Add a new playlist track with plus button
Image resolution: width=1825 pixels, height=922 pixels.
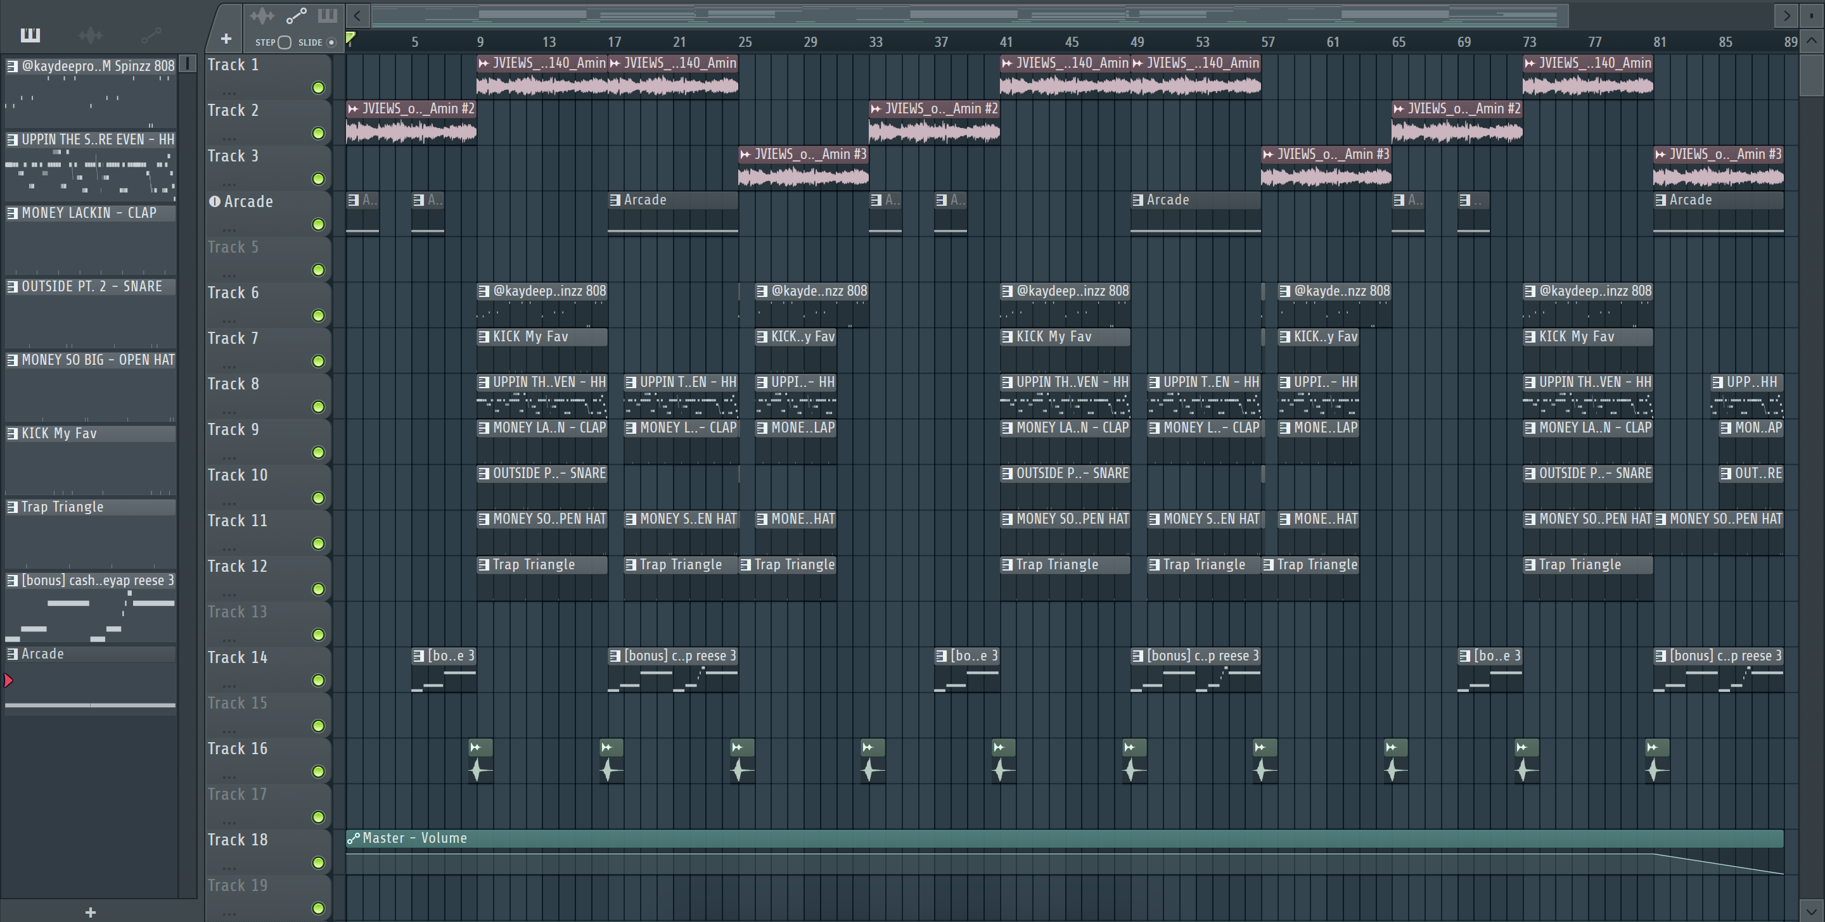click(x=226, y=39)
